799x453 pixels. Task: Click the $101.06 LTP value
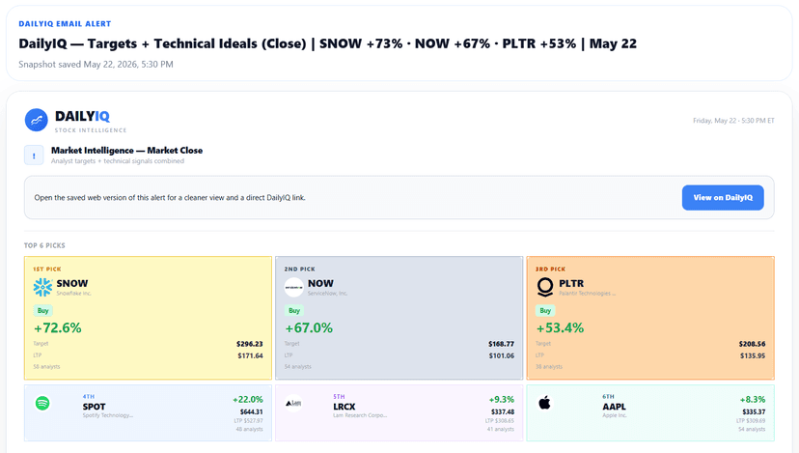502,355
